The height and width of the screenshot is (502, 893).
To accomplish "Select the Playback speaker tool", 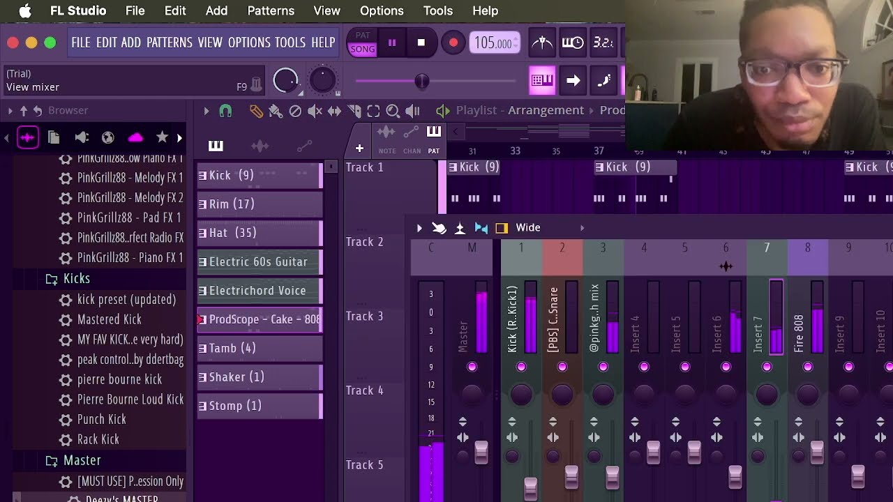I will 412,111.
